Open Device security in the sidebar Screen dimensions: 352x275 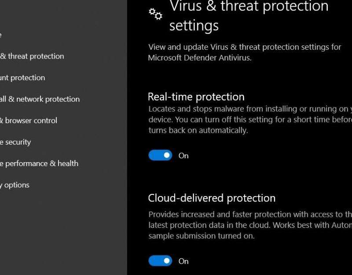[16, 142]
